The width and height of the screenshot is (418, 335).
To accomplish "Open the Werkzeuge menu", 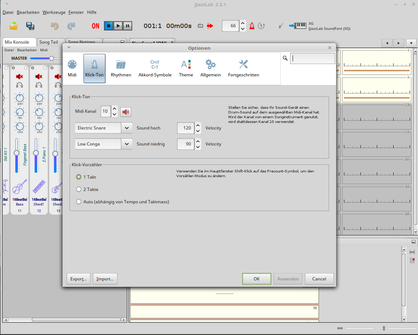I will (54, 12).
